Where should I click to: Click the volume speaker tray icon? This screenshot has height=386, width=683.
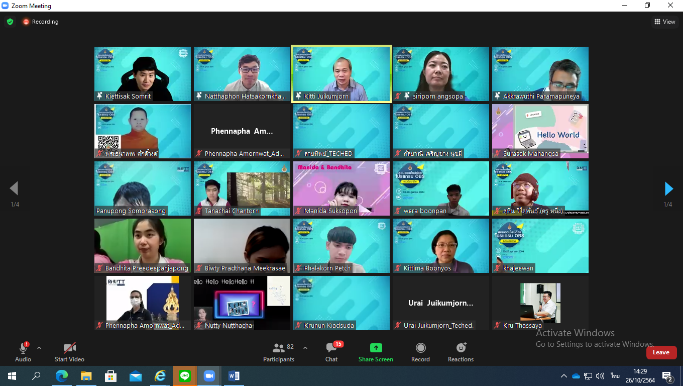pyautogui.click(x=600, y=376)
